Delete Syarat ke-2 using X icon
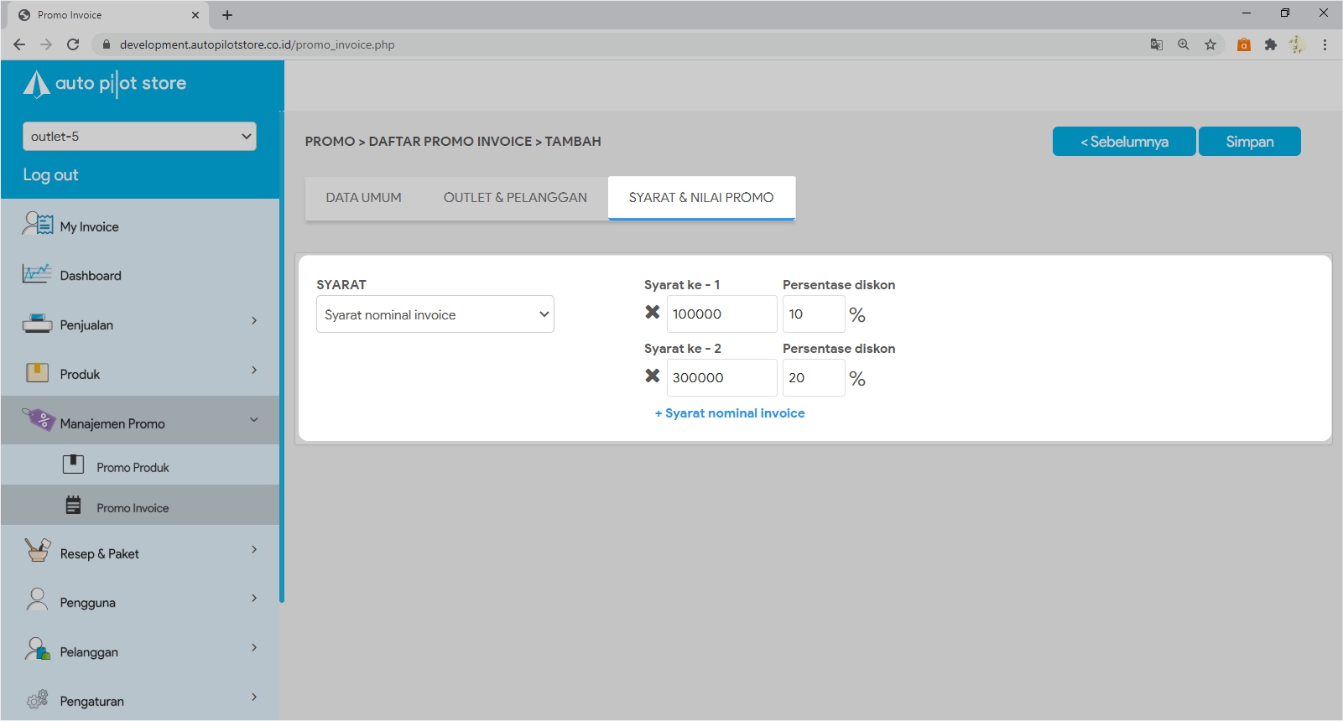This screenshot has width=1343, height=721. (x=652, y=376)
